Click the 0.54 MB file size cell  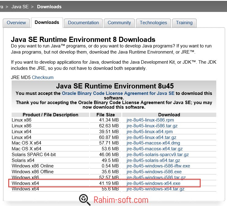pos(110,166)
